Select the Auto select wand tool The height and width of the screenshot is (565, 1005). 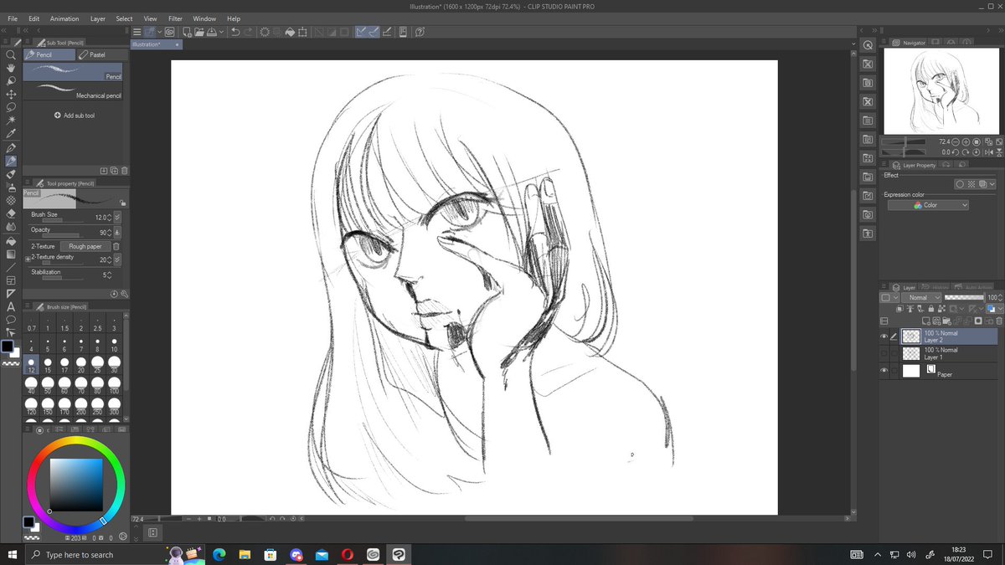[x=11, y=121]
